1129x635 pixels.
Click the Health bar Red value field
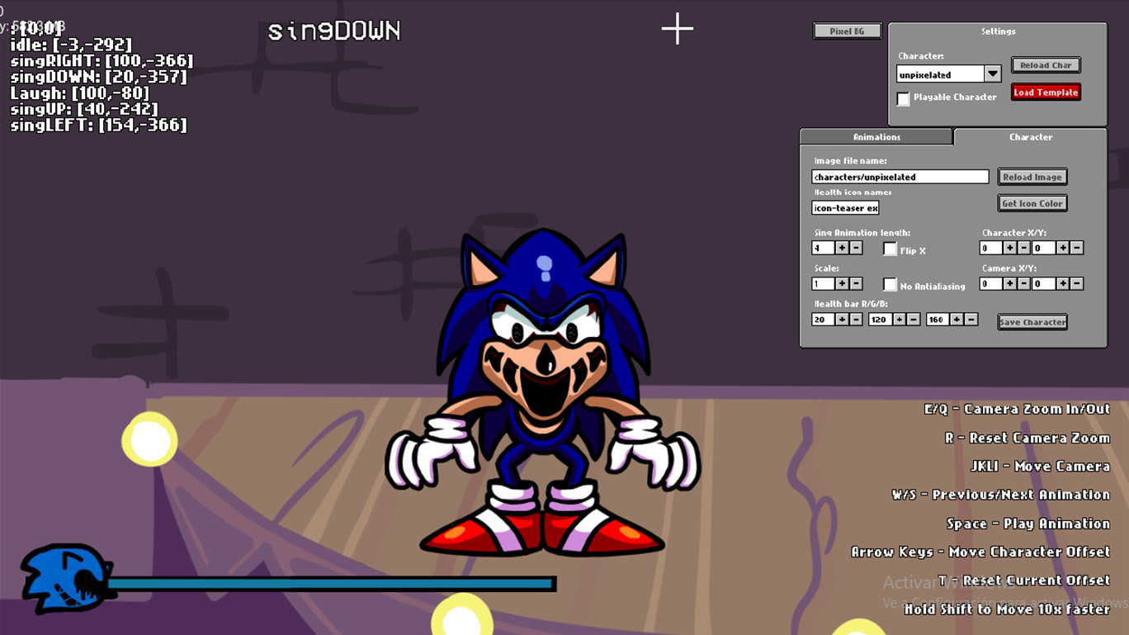[x=823, y=320]
